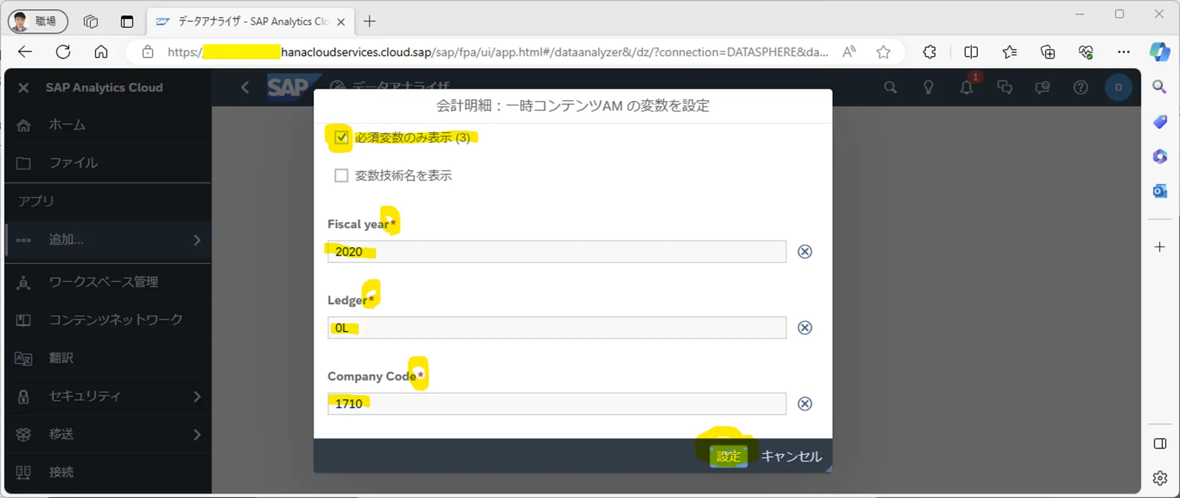Open 翻訳 menu item
The image size is (1180, 498).
coord(108,358)
